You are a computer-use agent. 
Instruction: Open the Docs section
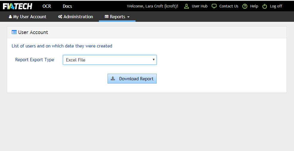point(67,6)
